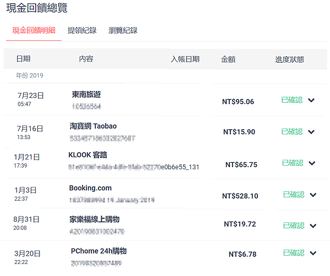Image resolution: width=330 pixels, height=276 pixels.
Task: Expand the 東南旅遊 row chevron
Action: pos(311,101)
